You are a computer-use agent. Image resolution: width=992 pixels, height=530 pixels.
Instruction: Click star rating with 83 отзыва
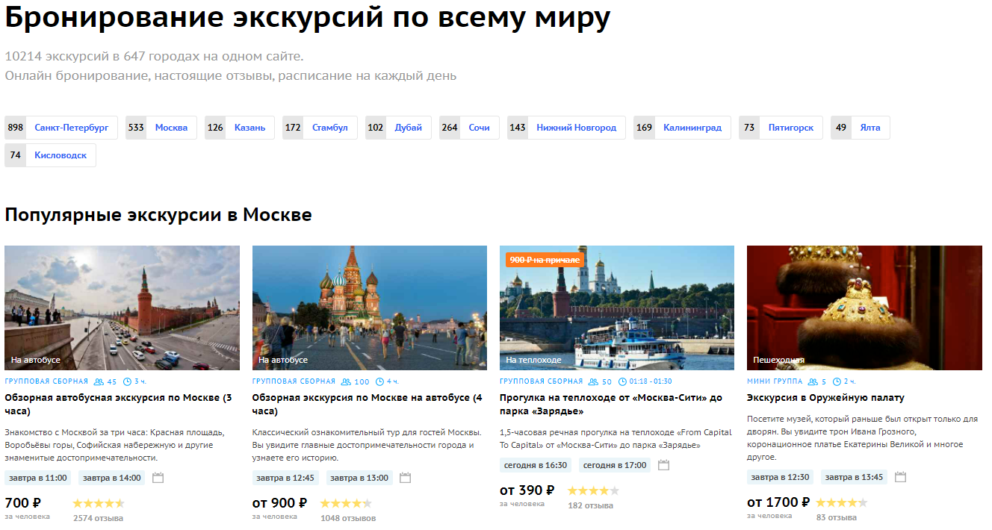coord(841,502)
